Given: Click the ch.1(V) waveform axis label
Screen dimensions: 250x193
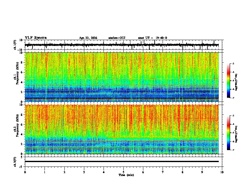Looking at the screenshot, I should 15,45.
